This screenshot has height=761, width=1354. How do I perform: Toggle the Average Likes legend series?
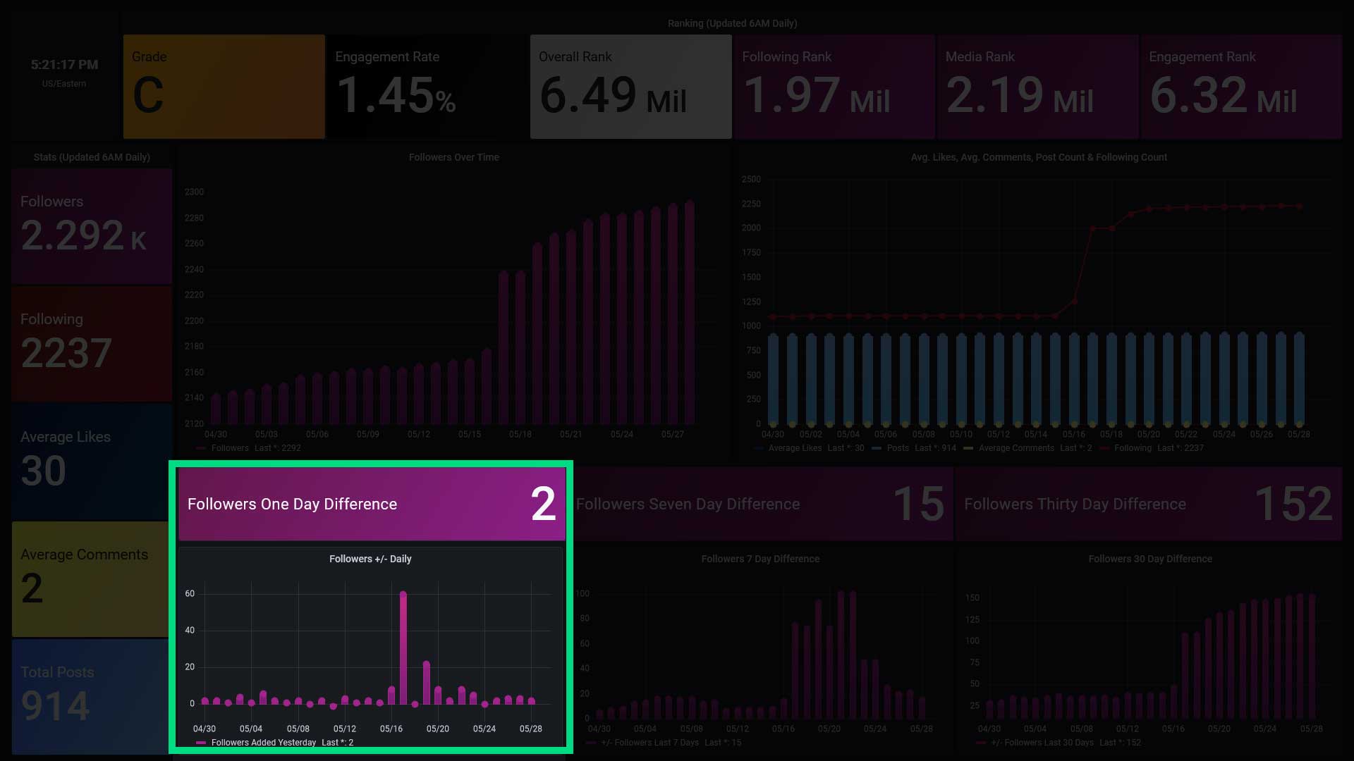[x=795, y=448]
